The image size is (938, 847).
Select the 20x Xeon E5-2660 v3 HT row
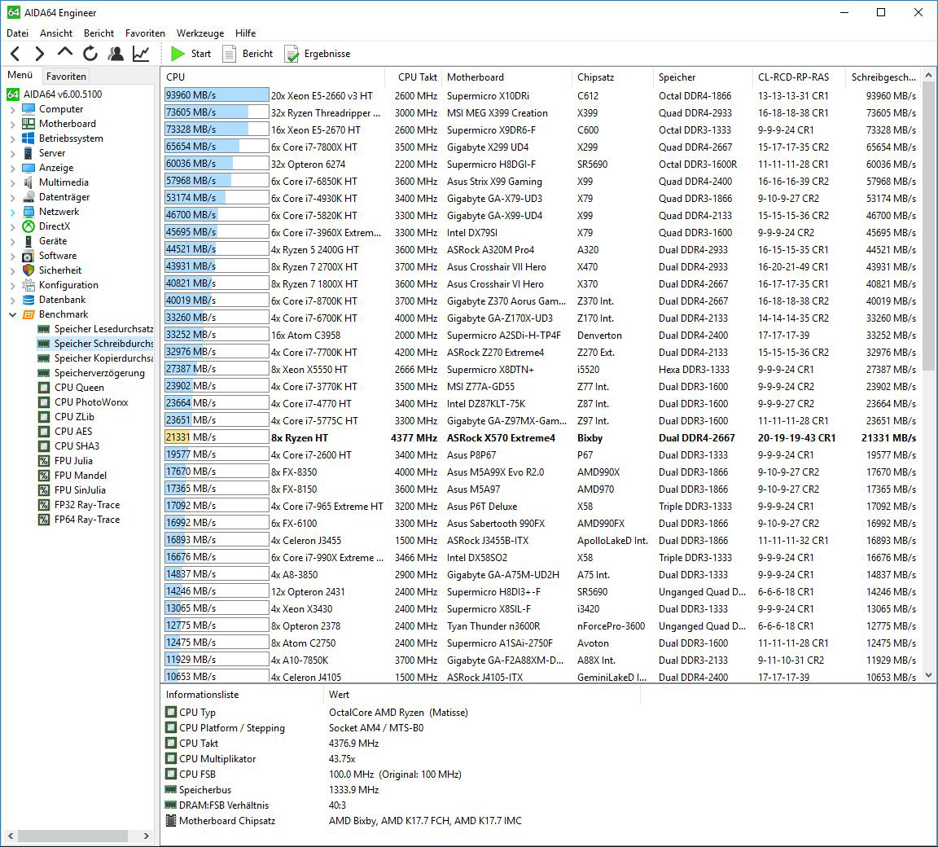[541, 96]
